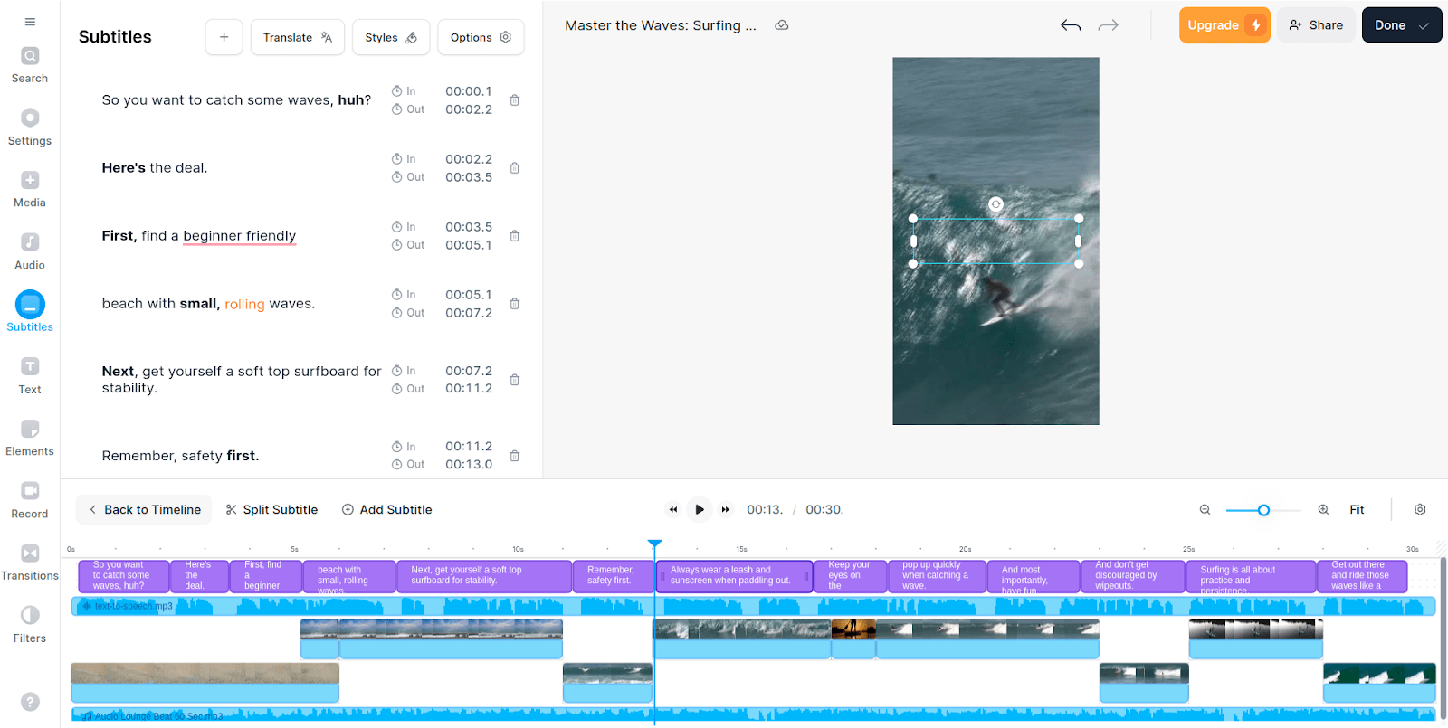This screenshot has height=728, width=1448.
Task: Open the Done dropdown
Action: click(1402, 25)
